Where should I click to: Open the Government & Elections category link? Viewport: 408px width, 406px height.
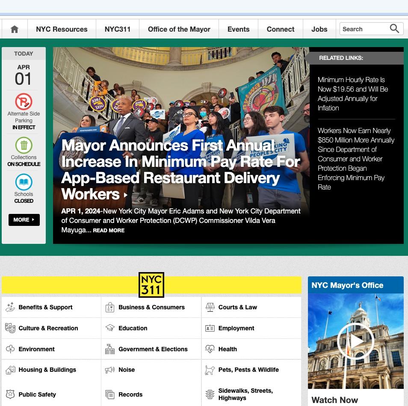tap(153, 349)
